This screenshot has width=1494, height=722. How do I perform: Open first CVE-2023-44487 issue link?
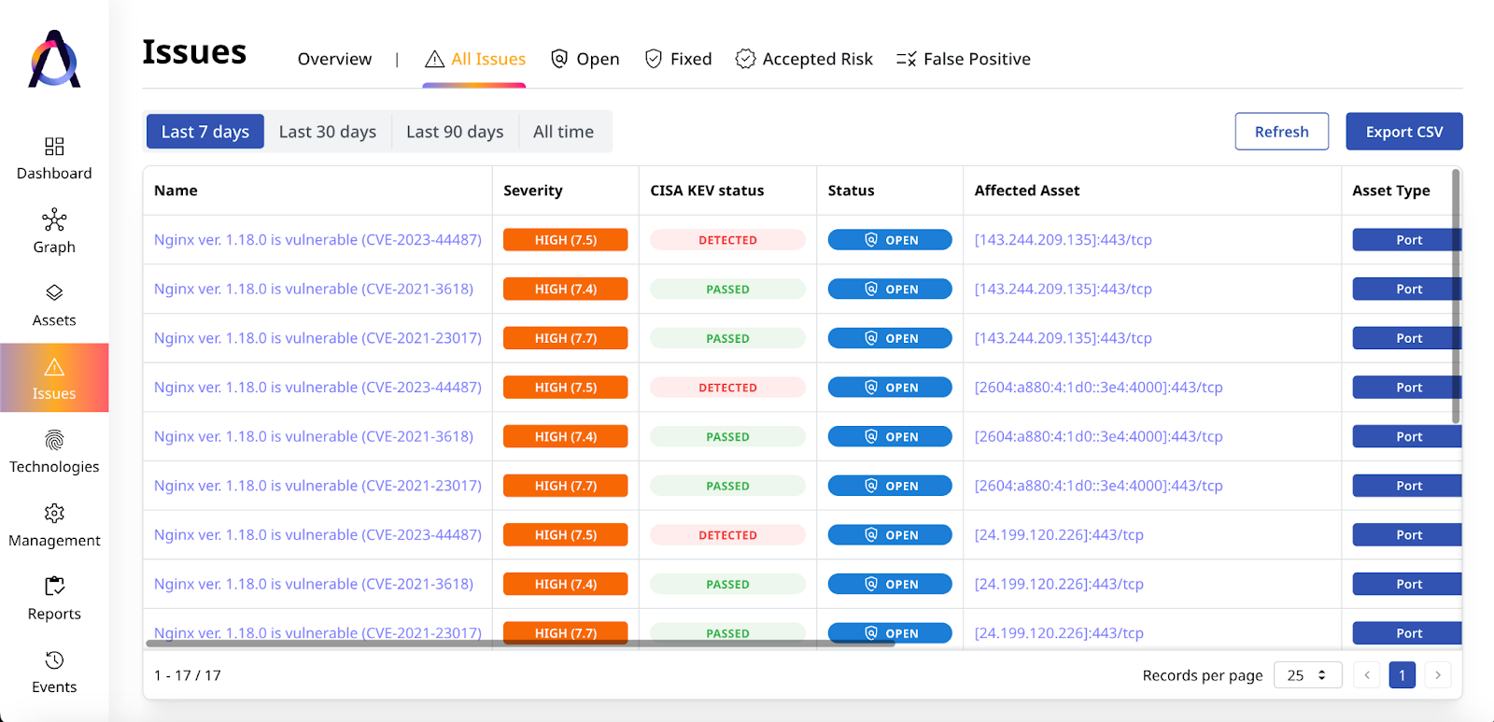317,240
